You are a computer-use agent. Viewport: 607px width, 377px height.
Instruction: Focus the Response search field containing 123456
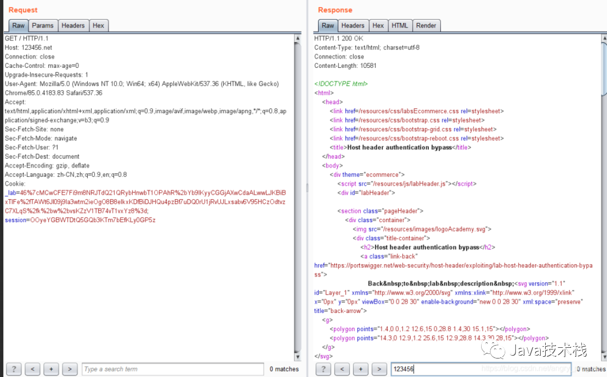[x=480, y=369]
